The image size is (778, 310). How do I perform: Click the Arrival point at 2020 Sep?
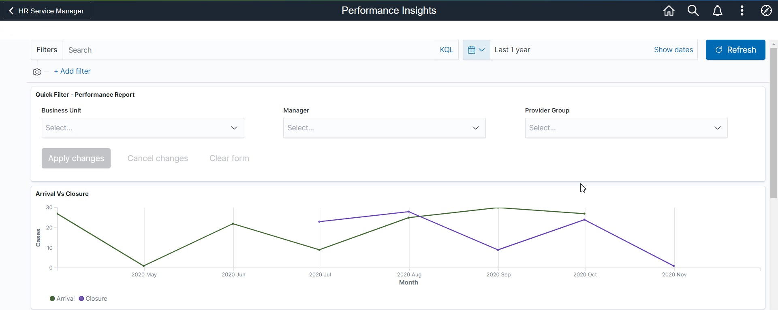498,208
